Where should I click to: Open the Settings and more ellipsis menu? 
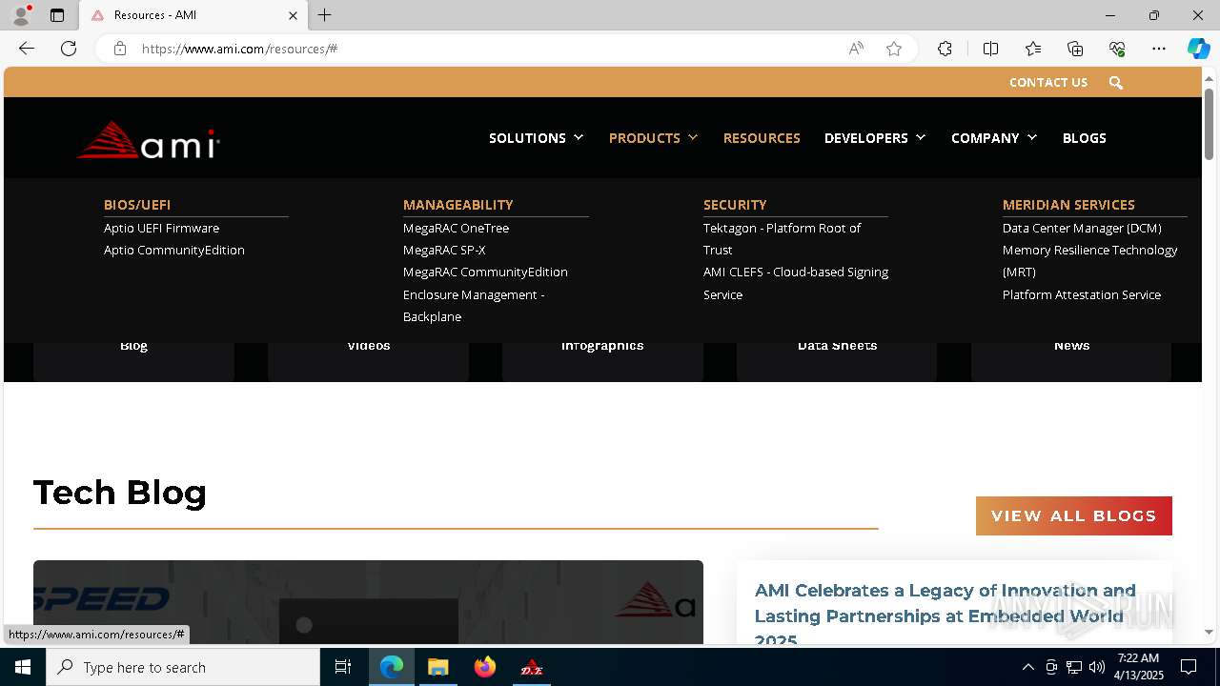click(x=1159, y=49)
